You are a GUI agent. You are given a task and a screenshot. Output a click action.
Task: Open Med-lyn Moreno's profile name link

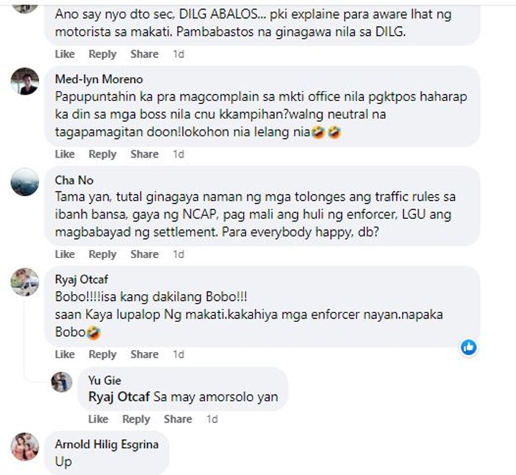pos(98,79)
